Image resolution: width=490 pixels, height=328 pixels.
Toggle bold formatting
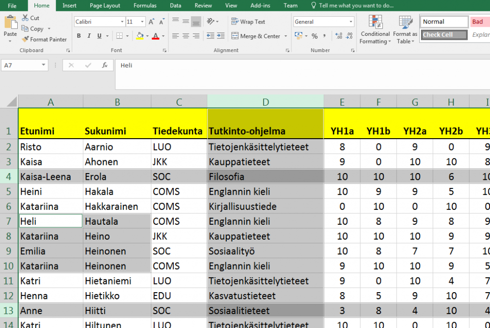(78, 36)
